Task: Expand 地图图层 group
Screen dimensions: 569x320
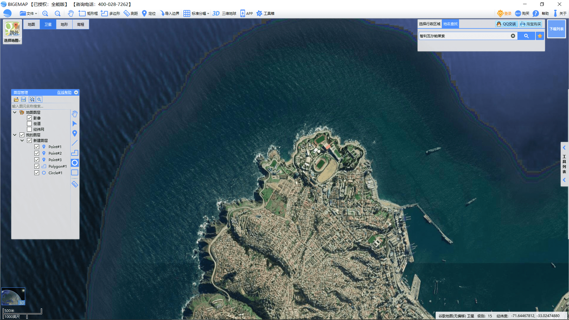Action: pos(15,113)
